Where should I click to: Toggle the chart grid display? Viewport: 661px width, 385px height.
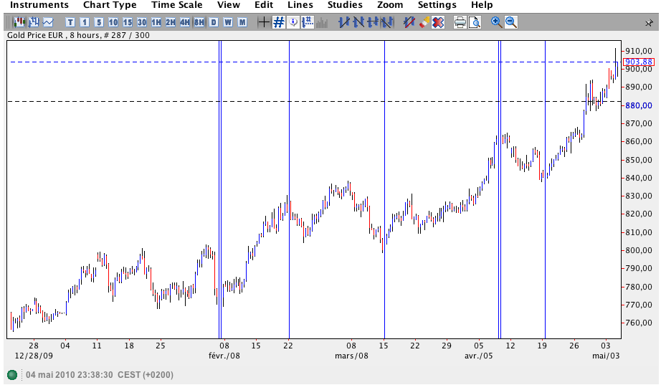[278, 22]
